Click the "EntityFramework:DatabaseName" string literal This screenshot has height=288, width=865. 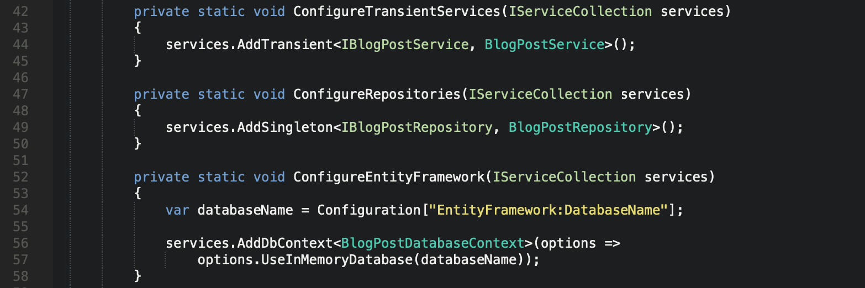549,210
